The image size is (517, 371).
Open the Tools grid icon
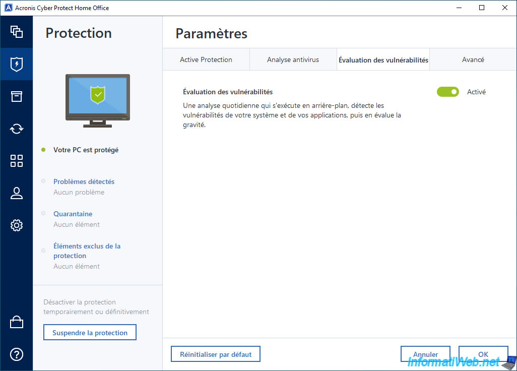tap(17, 161)
